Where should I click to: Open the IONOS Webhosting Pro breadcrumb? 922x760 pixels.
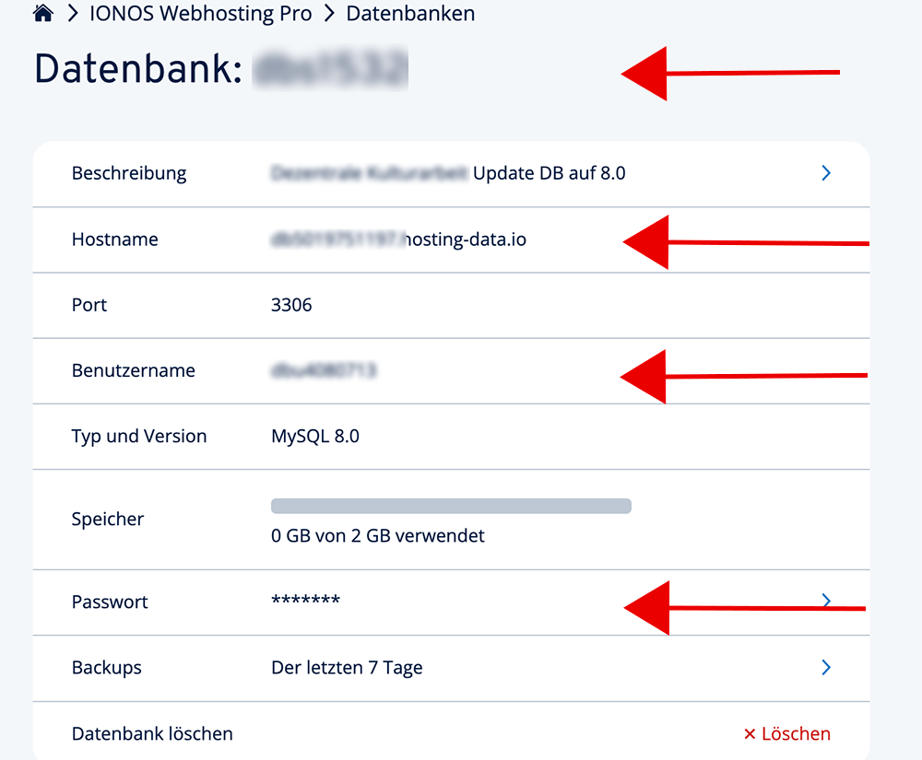201,14
